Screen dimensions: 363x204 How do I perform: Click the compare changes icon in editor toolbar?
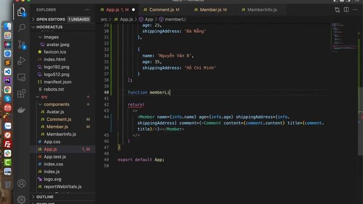(x=337, y=10)
